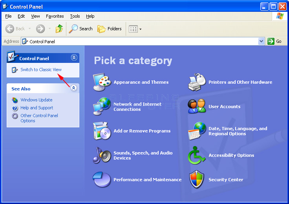Open the Printers and Other Hardware icon
This screenshot has width=289, height=204.
click(x=197, y=82)
